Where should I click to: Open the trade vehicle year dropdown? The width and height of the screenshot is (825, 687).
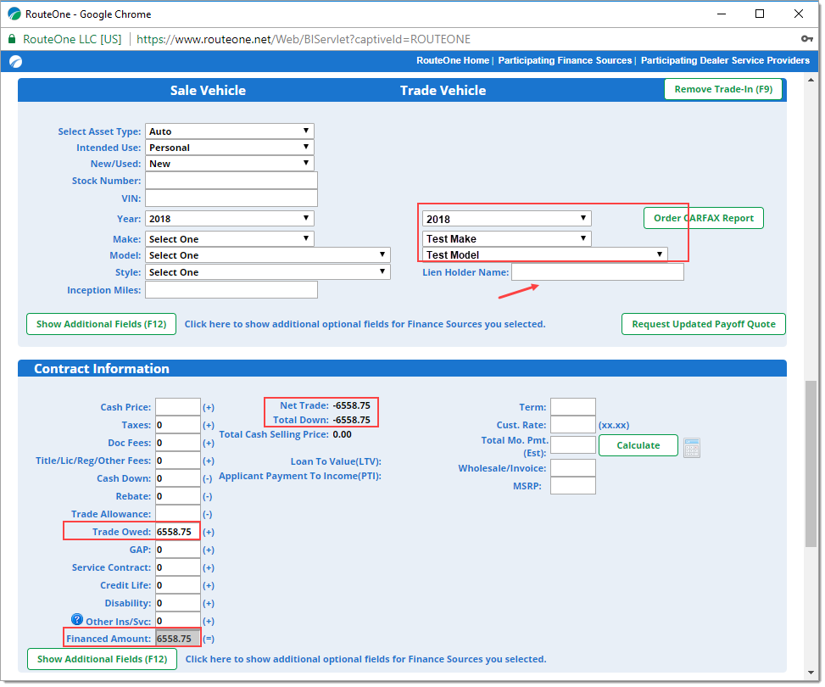click(507, 219)
